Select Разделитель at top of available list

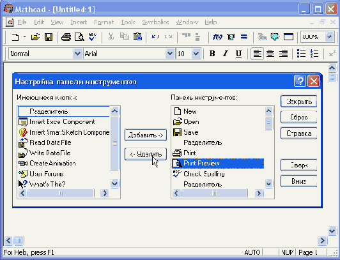coord(64,111)
